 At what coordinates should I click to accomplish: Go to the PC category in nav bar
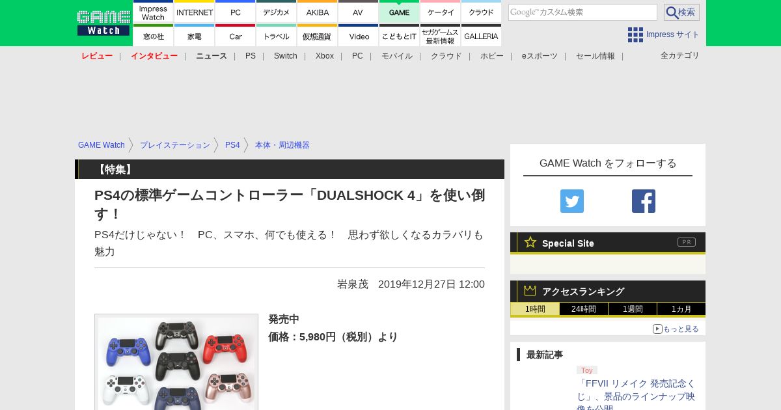357,56
